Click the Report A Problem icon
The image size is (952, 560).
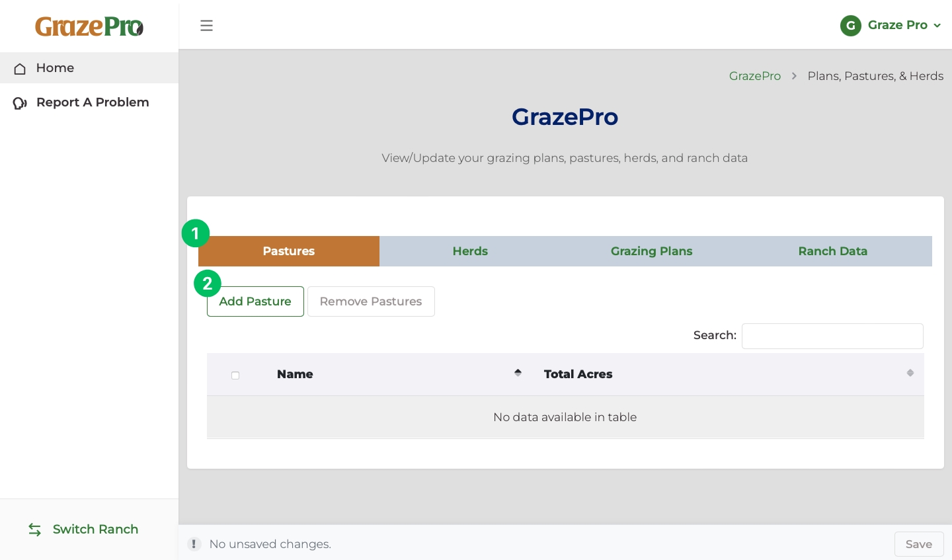pyautogui.click(x=20, y=102)
